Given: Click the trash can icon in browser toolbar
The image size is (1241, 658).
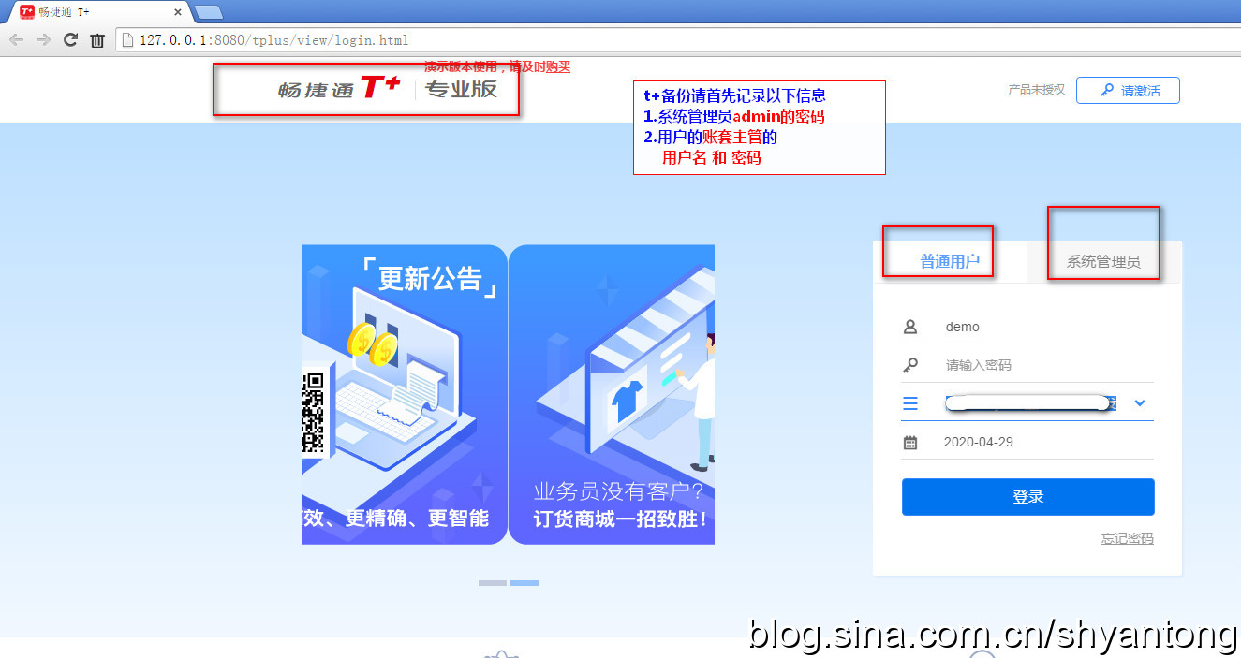Looking at the screenshot, I should click(97, 40).
